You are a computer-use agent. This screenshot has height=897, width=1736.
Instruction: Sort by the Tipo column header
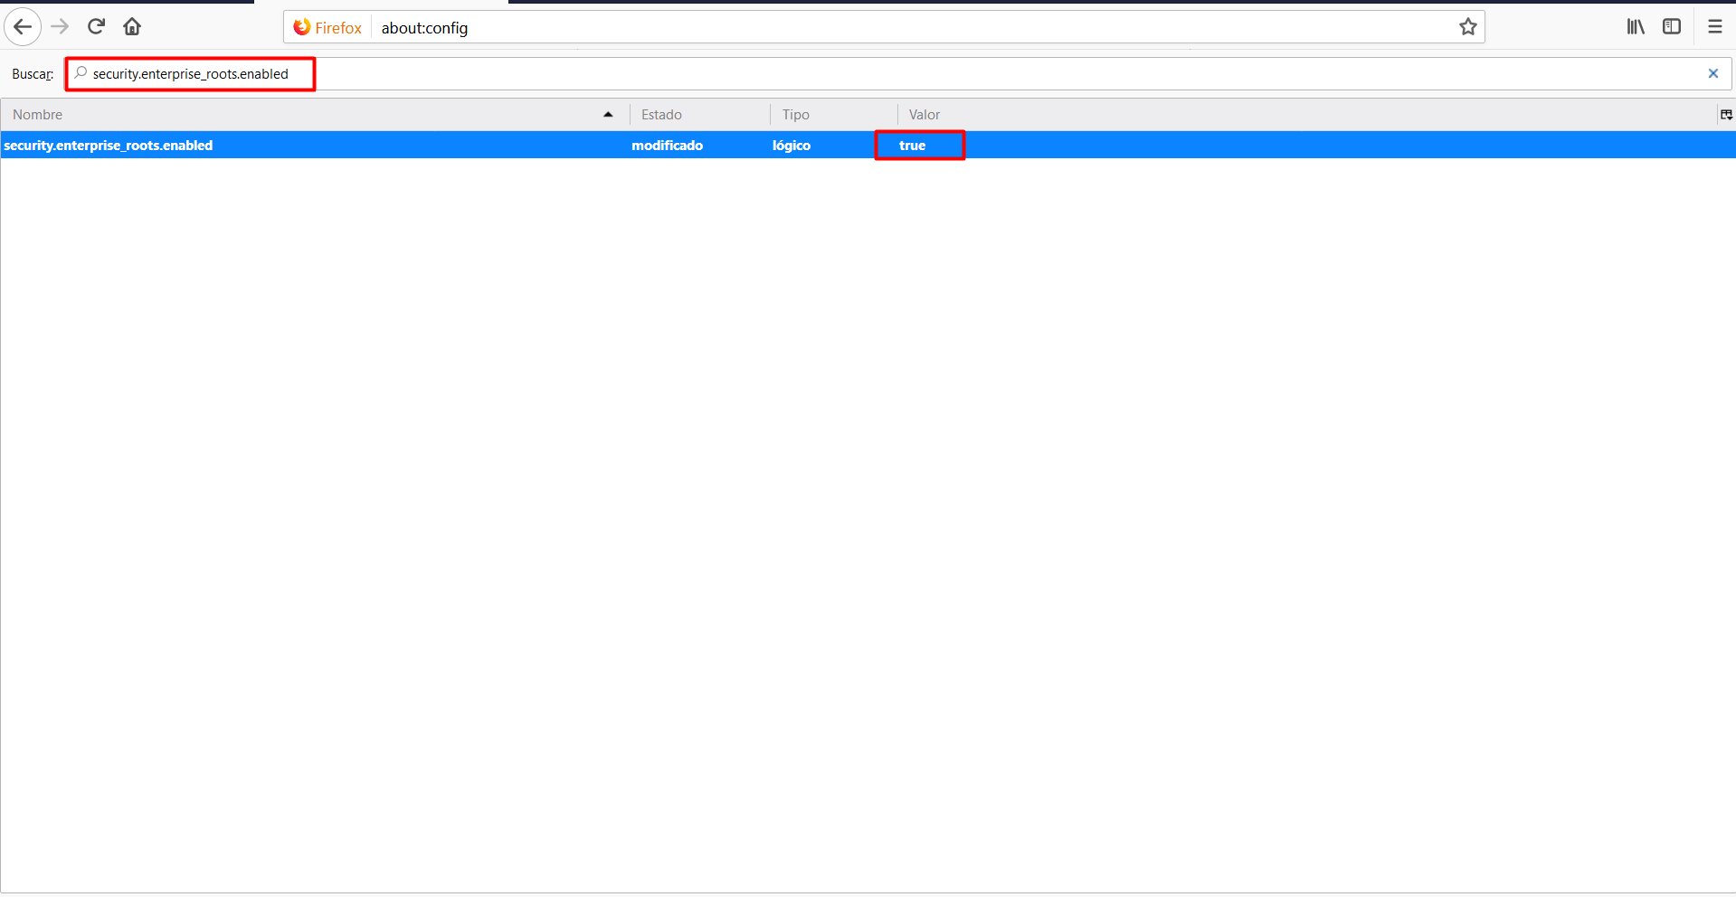(x=795, y=115)
